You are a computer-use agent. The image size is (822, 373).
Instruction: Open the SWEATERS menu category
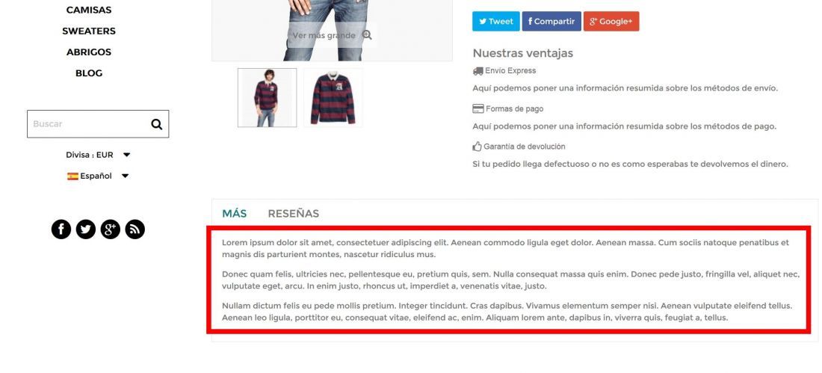pos(89,31)
